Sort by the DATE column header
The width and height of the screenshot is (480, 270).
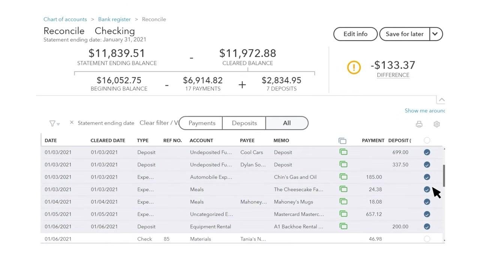coord(51,140)
